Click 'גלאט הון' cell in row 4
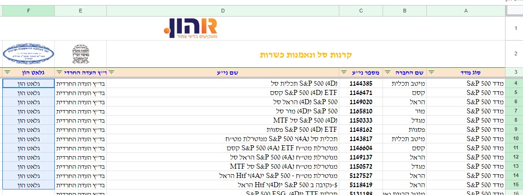 [29, 83]
